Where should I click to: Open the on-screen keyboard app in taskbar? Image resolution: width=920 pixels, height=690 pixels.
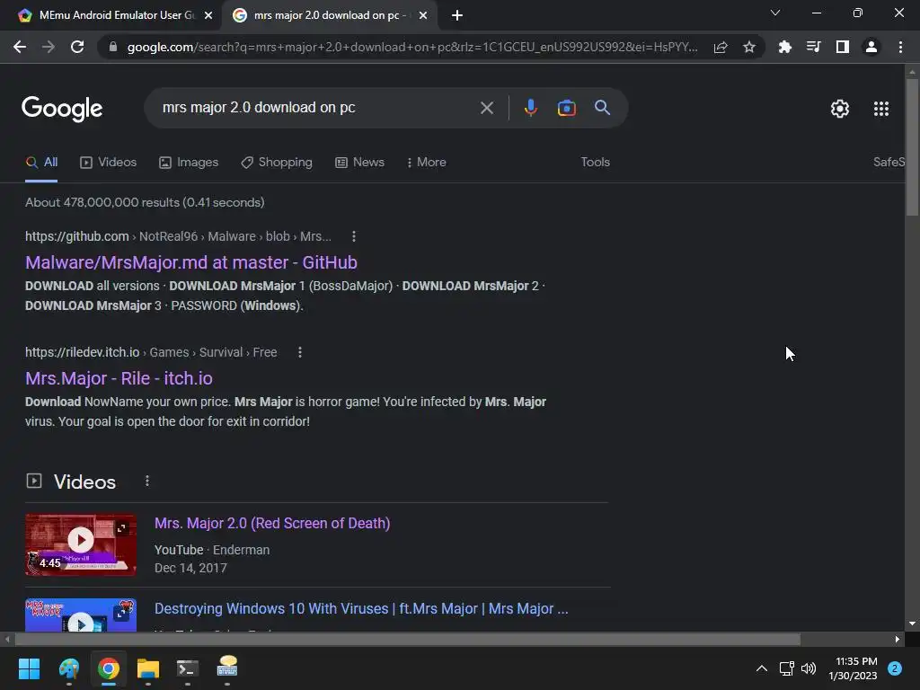point(227,668)
